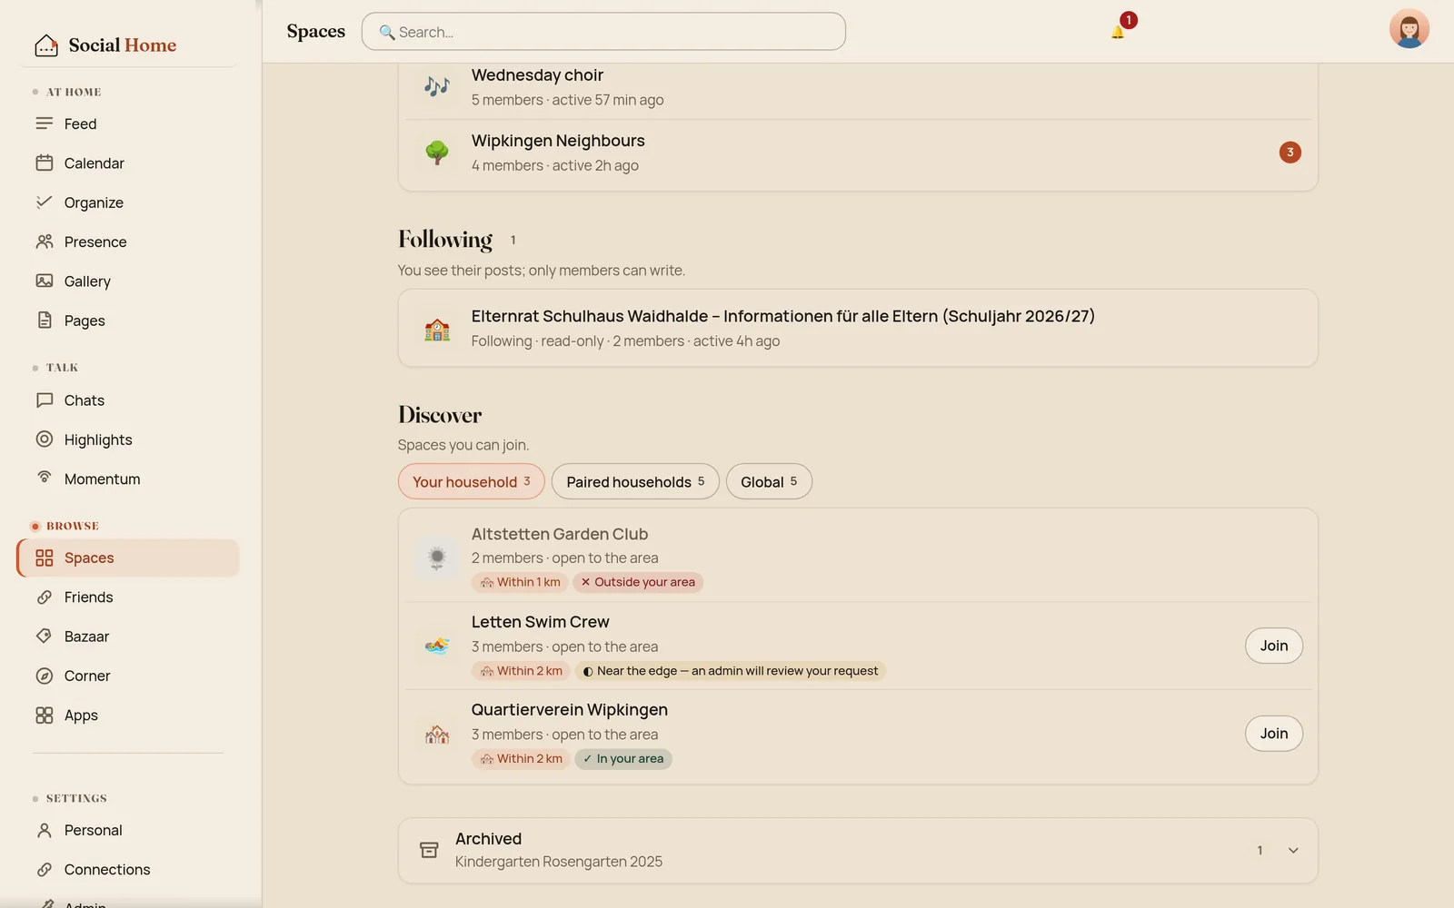1454x908 pixels.
Task: Select the Your household filter
Action: (x=471, y=481)
